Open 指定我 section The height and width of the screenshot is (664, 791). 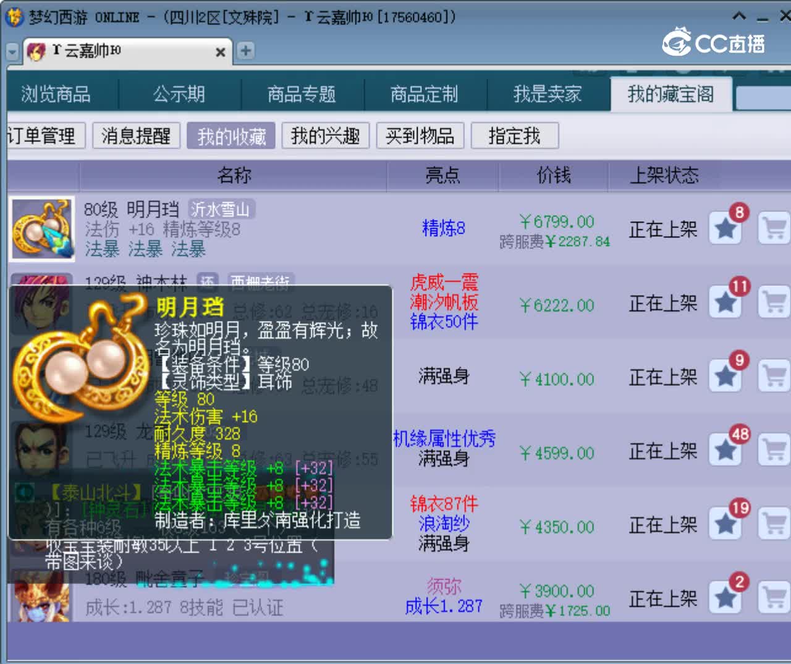(x=515, y=135)
